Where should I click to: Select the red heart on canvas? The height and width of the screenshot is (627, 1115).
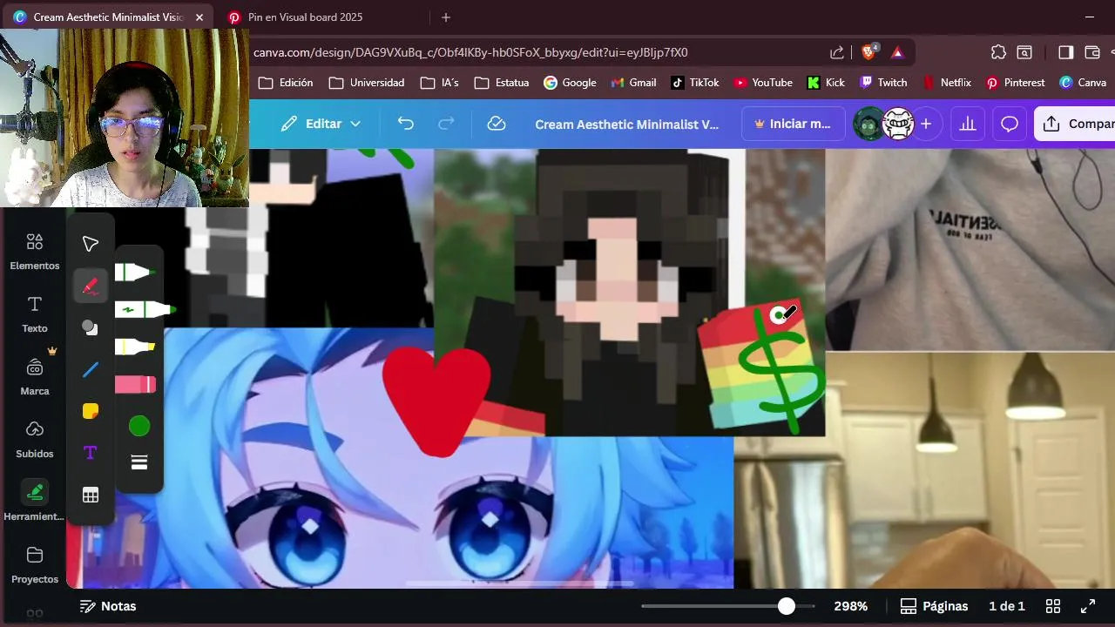(x=437, y=401)
